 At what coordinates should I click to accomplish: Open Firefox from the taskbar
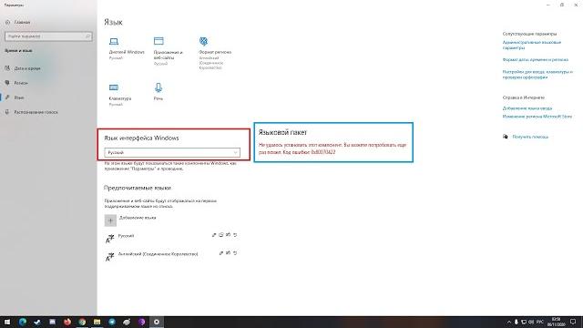coord(67,322)
